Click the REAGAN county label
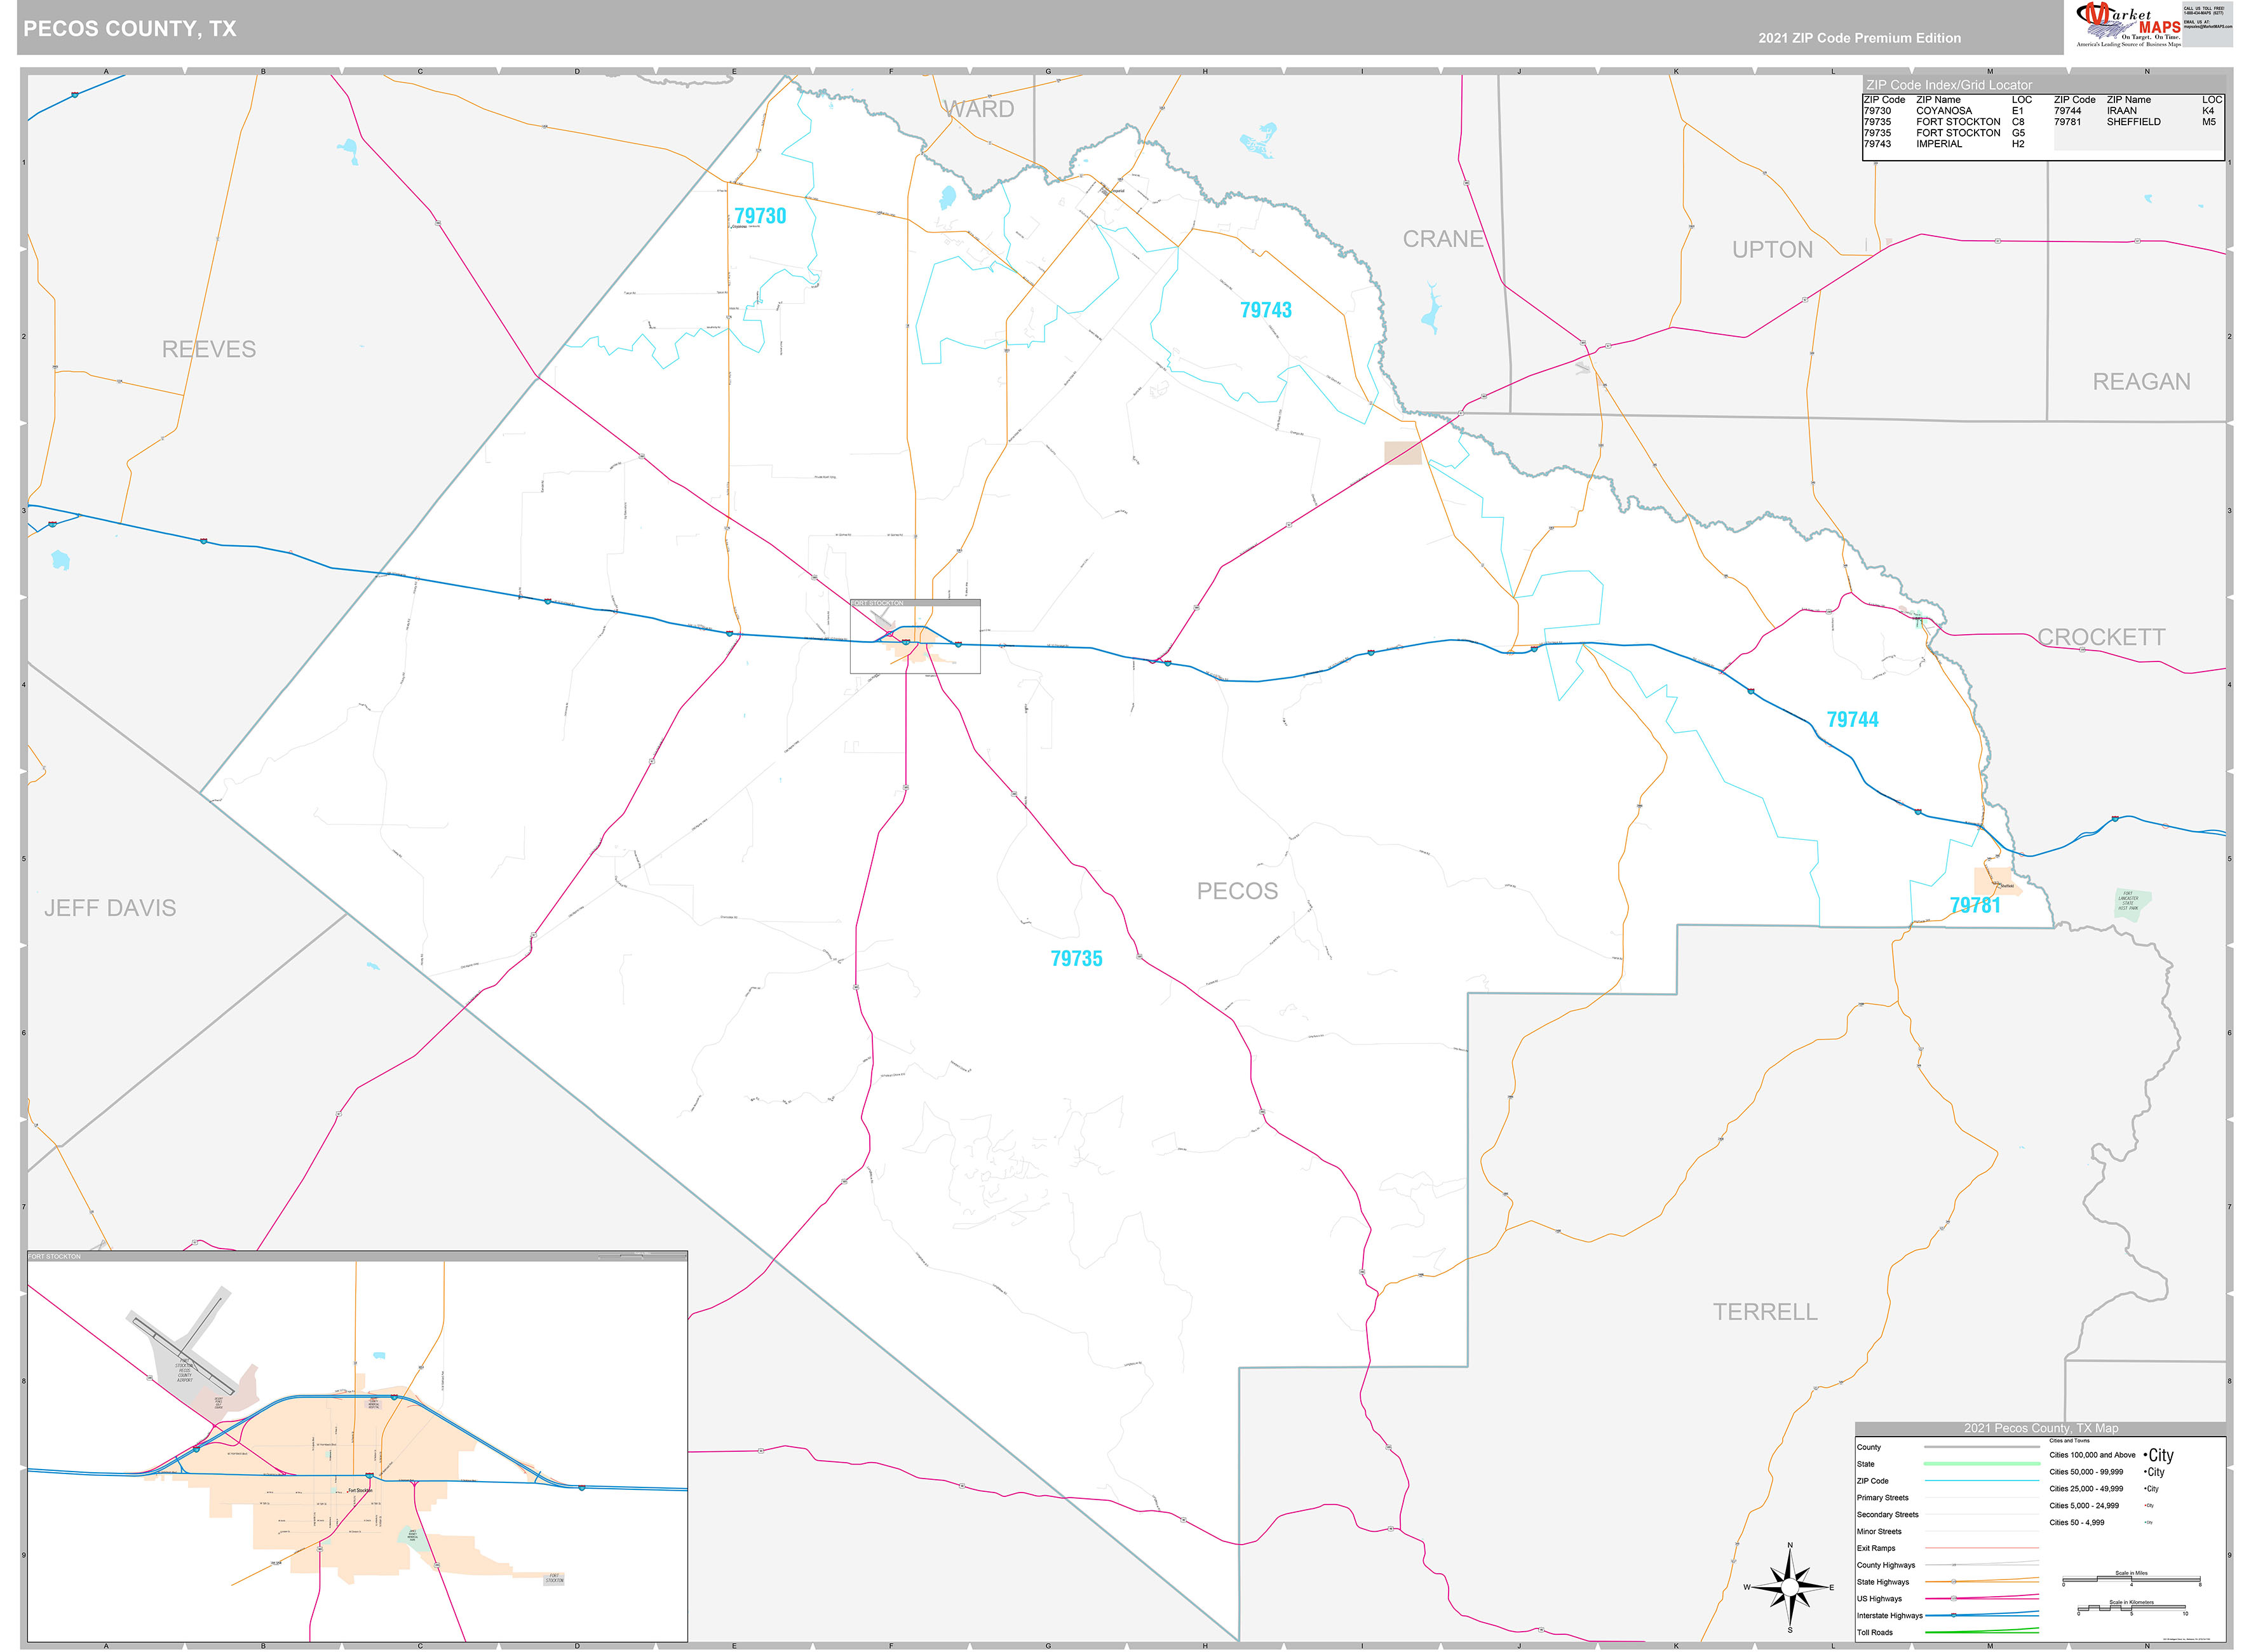 [2141, 382]
